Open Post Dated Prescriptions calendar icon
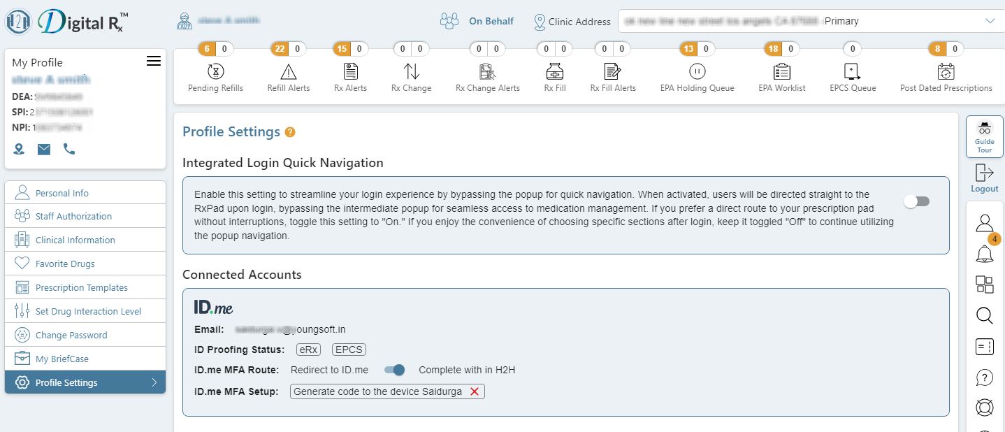 (x=946, y=71)
